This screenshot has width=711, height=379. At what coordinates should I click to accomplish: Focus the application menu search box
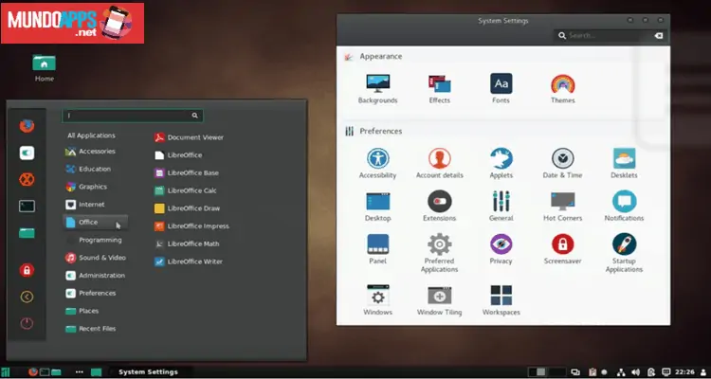pos(133,116)
